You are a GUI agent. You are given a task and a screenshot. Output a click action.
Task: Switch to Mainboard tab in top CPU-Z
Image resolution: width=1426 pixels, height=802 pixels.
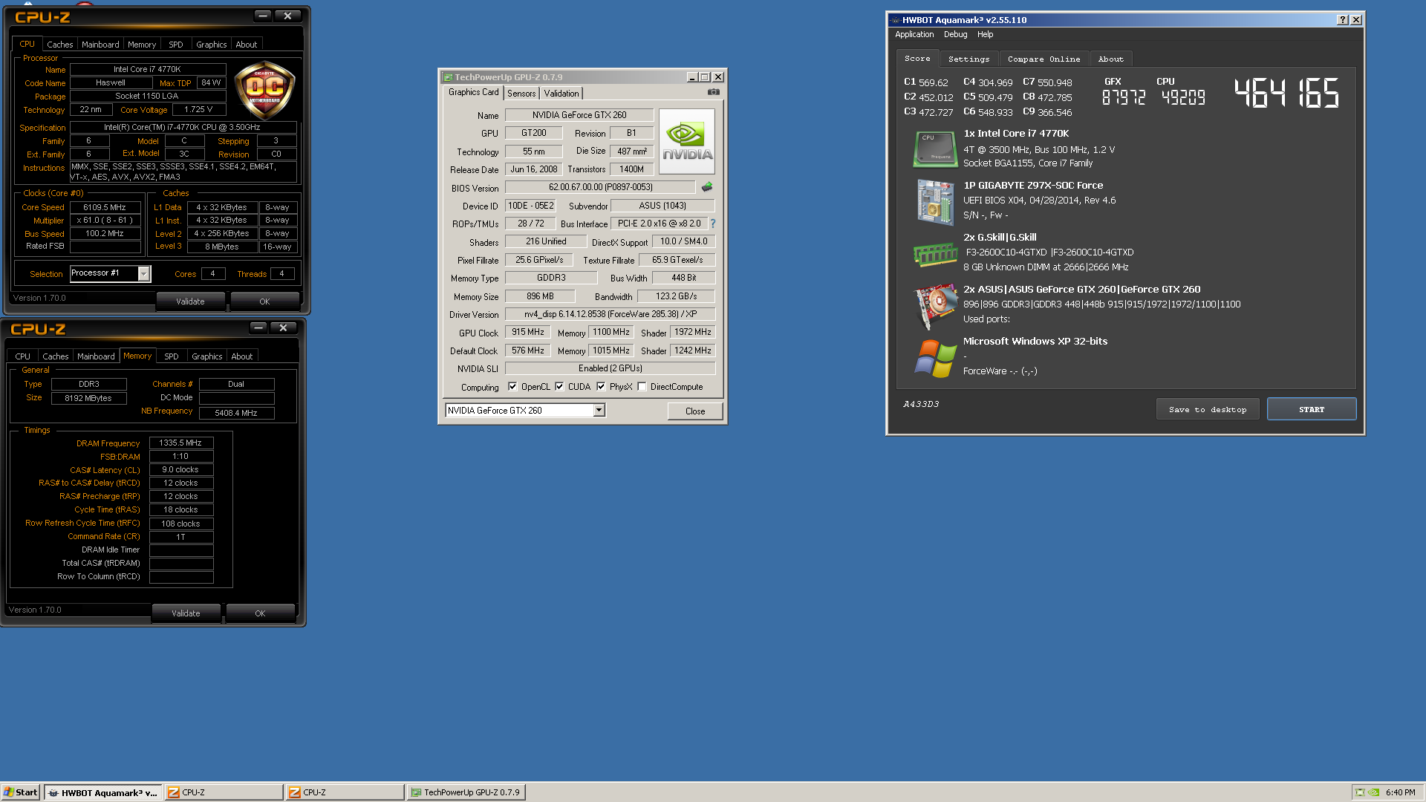(100, 45)
